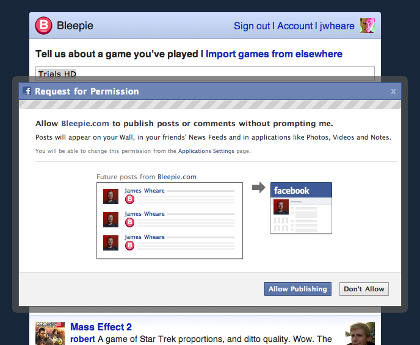Click the third preview post's profile photo
This screenshot has width=420, height=345.
110,243
